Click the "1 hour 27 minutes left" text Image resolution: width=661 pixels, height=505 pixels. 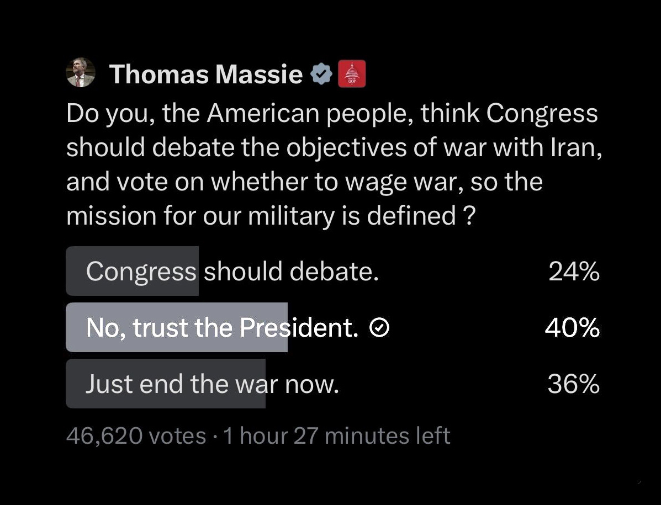tap(337, 436)
